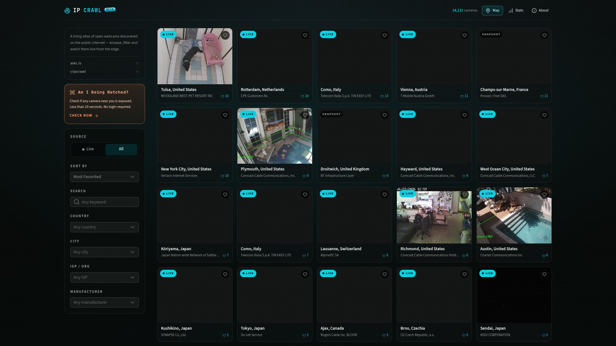Screen dimensions: 616x346
Task: Click the IP Crawl radar logo icon
Action: point(67,11)
